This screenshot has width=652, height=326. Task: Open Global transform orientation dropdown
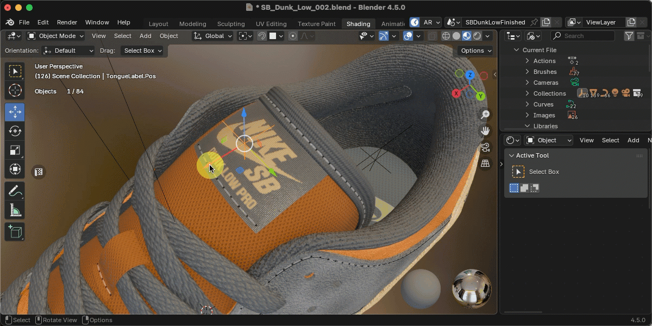pos(213,36)
